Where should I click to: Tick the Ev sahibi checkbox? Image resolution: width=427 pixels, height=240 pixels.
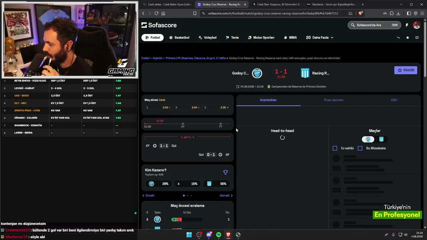pos(335,148)
